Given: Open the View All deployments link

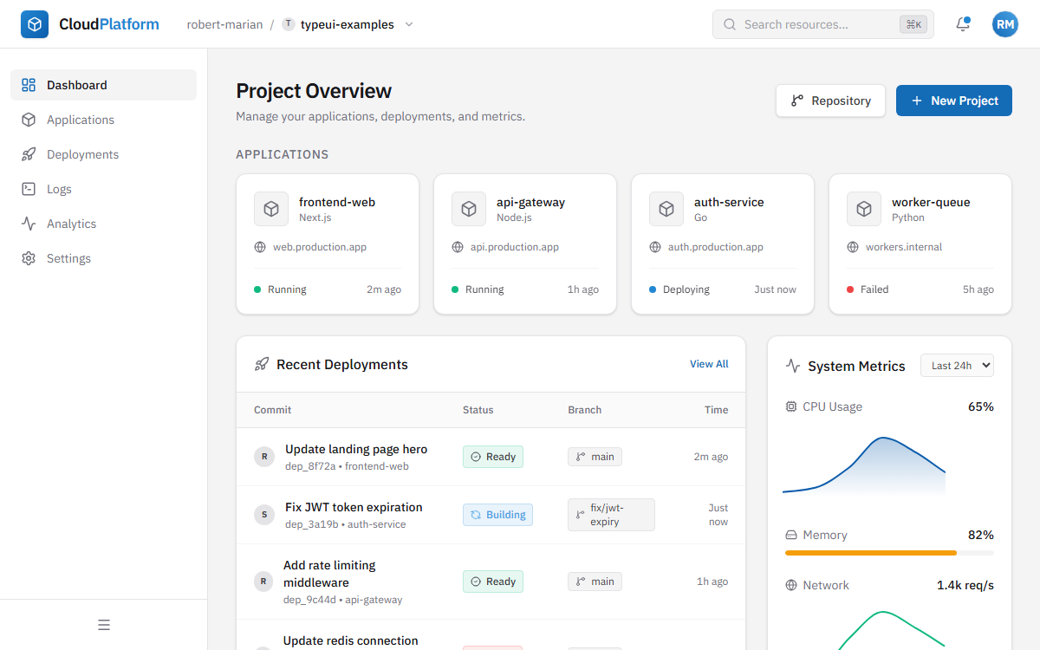Looking at the screenshot, I should (x=709, y=364).
